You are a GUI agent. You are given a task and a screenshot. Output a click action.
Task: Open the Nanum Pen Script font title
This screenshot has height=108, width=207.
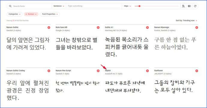(x=63, y=70)
